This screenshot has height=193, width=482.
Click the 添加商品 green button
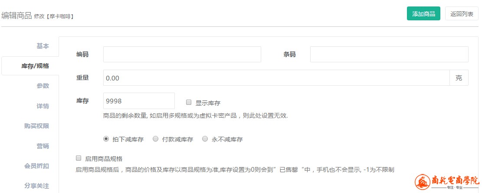pyautogui.click(x=423, y=14)
